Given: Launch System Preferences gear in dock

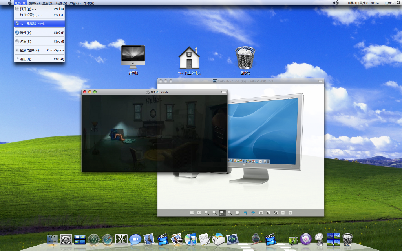Looking at the screenshot, I should click(x=66, y=240).
